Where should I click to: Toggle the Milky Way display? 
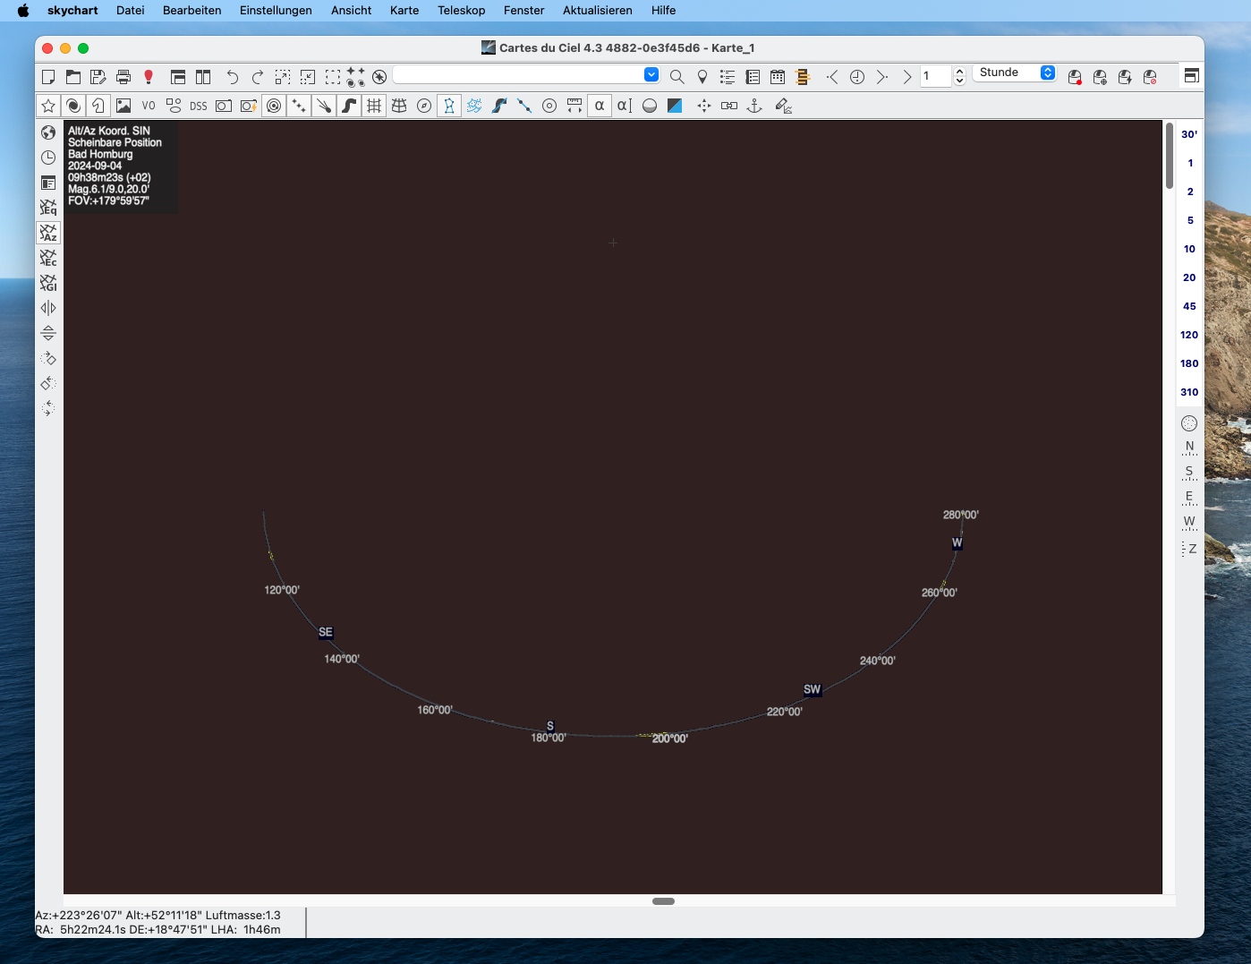pyautogui.click(x=349, y=106)
